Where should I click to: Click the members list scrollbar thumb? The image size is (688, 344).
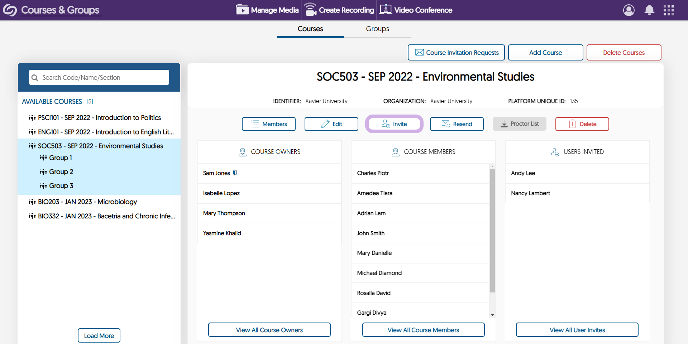click(492, 231)
